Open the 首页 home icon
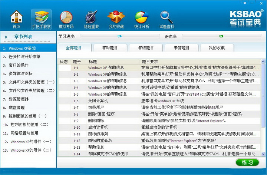This screenshot has width=267, height=175. click(16, 19)
